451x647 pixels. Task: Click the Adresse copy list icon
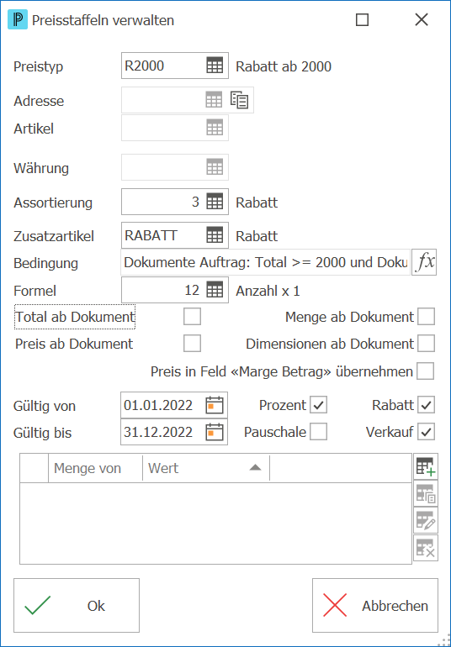point(239,100)
